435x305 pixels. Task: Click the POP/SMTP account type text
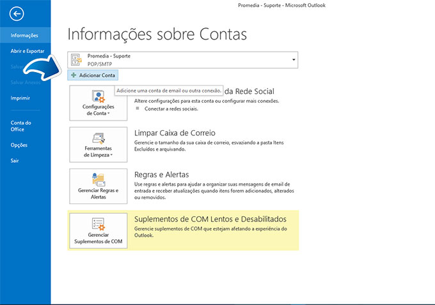point(100,64)
